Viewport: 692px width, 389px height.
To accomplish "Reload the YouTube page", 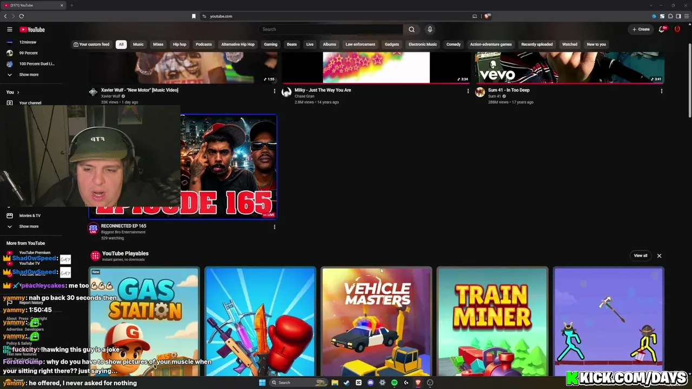I will pos(22,16).
